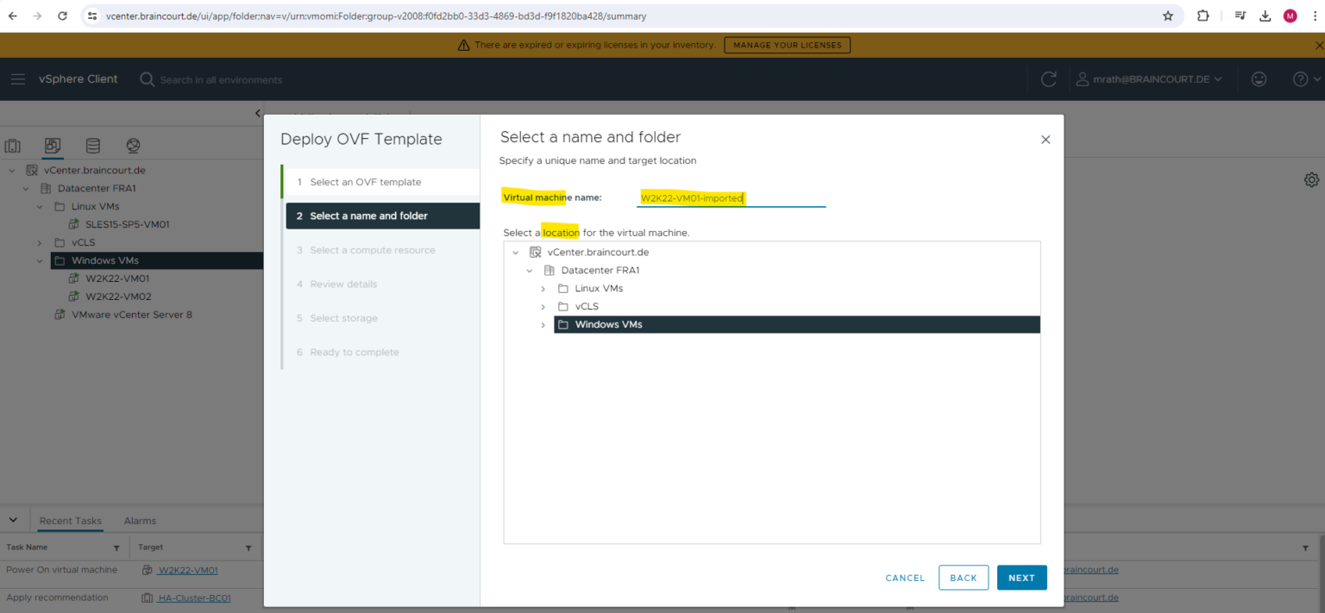Expand the vCLS folder in the left tree

click(39, 242)
